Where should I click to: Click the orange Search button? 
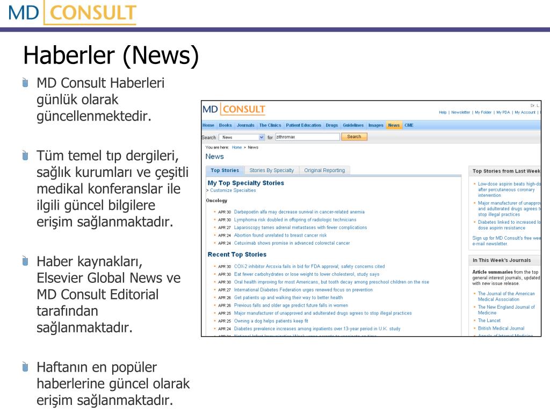[354, 137]
